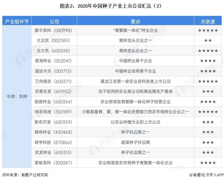Click the star rating for 锦棉种业
Image resolution: width=224 pixels, height=181 pixels.
point(208,132)
